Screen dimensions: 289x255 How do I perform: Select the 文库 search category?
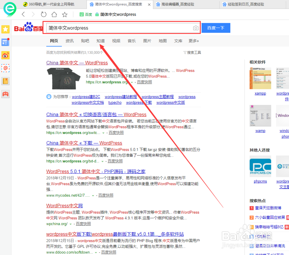click(x=178, y=41)
